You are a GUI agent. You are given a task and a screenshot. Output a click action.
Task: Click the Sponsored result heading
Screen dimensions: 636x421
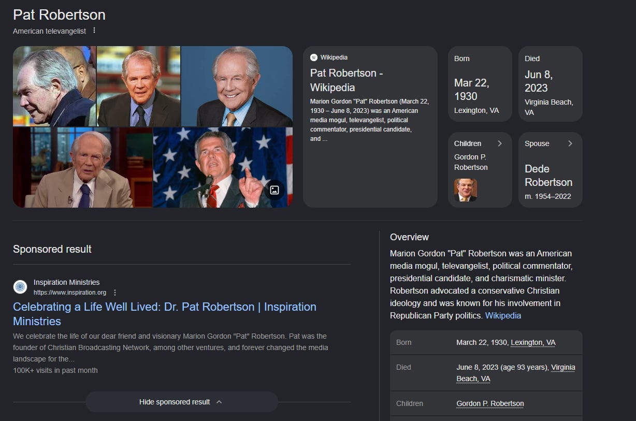click(52, 249)
